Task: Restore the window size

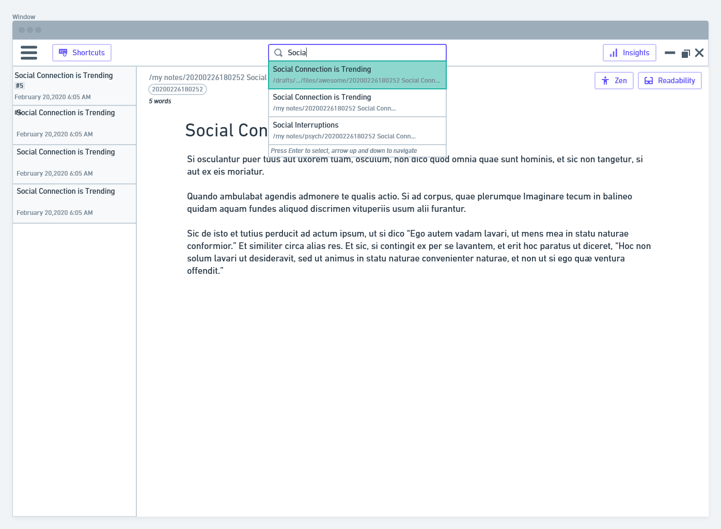Action: [x=686, y=53]
